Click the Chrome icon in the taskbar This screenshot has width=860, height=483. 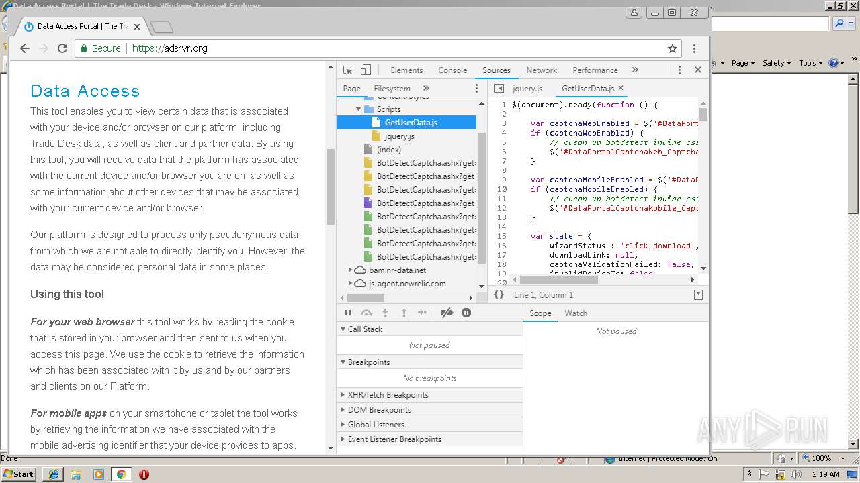coord(121,474)
